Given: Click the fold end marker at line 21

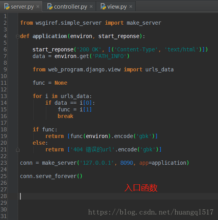Looking at the screenshot, I should pyautogui.click(x=18, y=150).
